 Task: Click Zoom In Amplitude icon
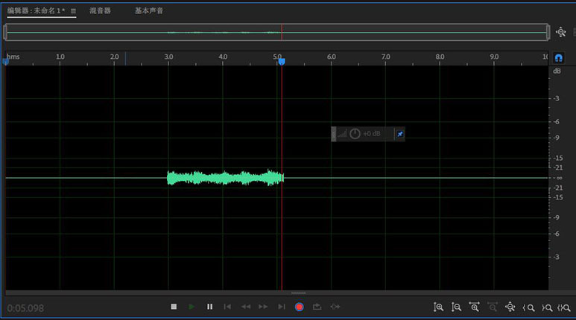click(x=438, y=307)
